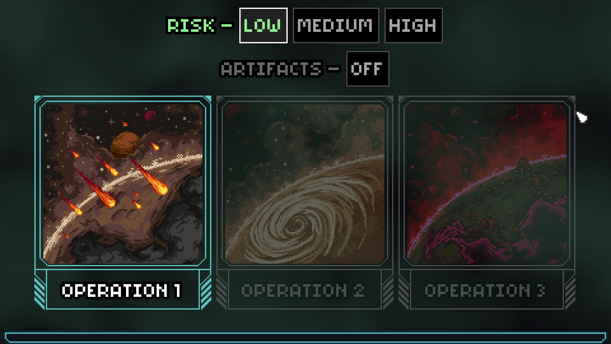This screenshot has height=344, width=611.
Task: Click the OPERATION 3 title label
Action: pos(485,290)
